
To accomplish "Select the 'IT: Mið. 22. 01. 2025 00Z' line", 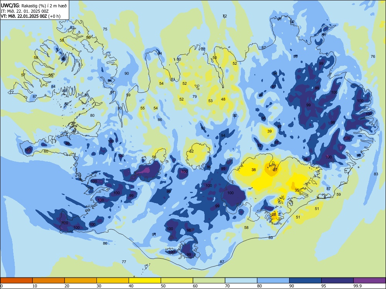I will 24,11.
